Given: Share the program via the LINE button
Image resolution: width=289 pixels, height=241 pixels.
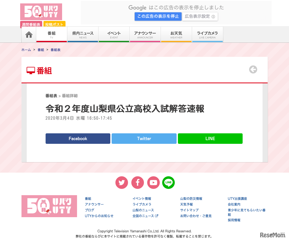Looking at the screenshot, I should pos(210,139).
